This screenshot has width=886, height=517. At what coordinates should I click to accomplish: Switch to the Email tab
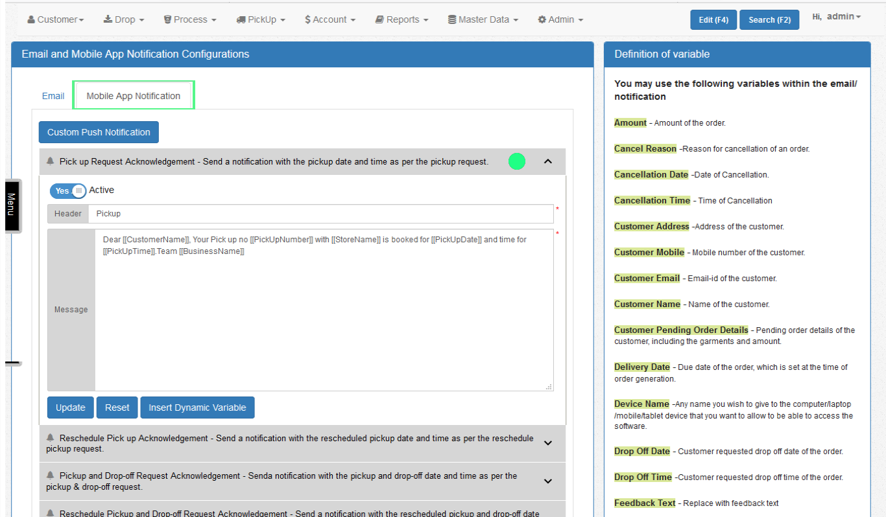tap(53, 95)
